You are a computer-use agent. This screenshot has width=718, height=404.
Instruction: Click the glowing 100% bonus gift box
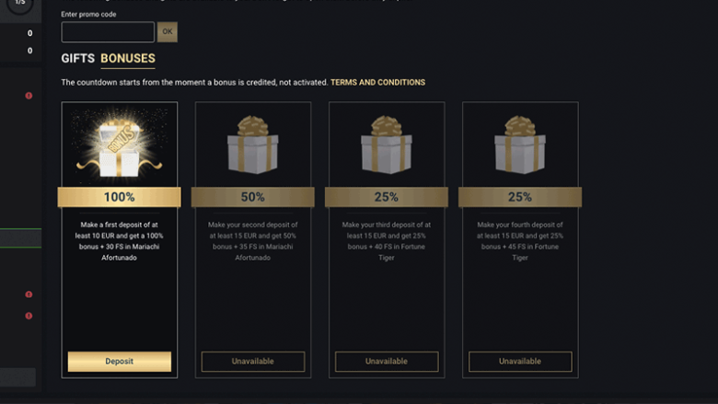click(119, 145)
